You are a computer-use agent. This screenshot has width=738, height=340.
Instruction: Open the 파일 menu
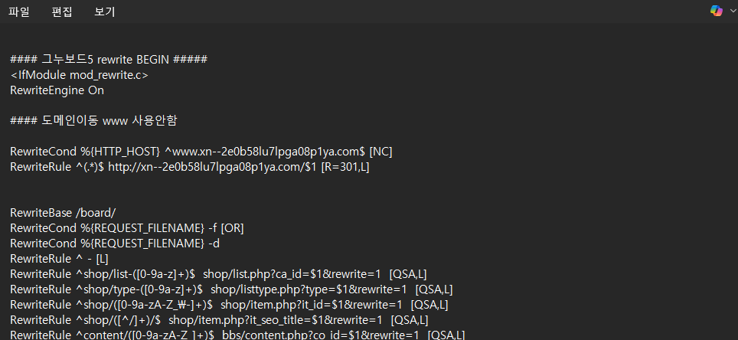pyautogui.click(x=19, y=12)
